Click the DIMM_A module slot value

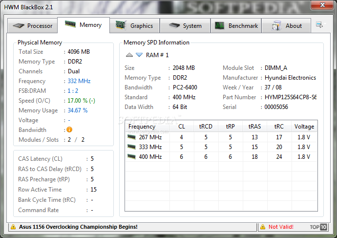276,68
